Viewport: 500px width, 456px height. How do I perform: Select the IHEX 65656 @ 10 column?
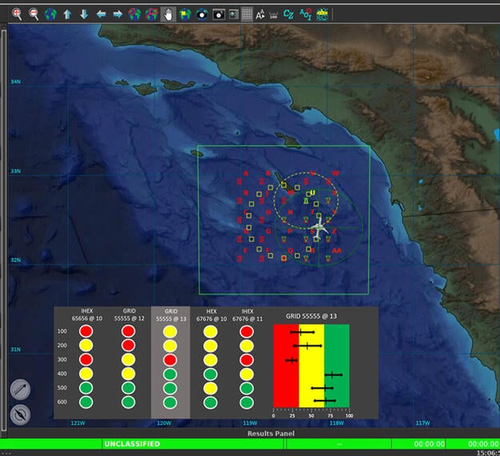pyautogui.click(x=86, y=314)
